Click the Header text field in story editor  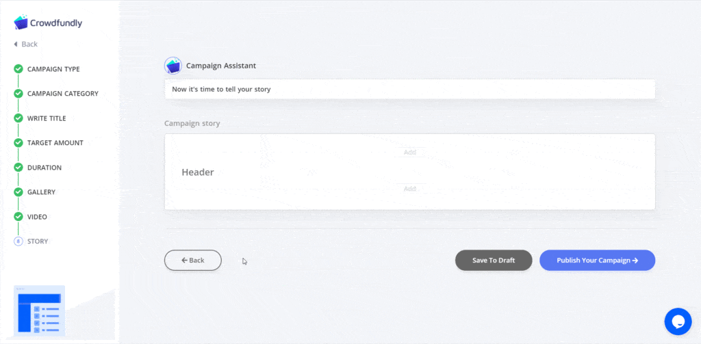tap(198, 172)
